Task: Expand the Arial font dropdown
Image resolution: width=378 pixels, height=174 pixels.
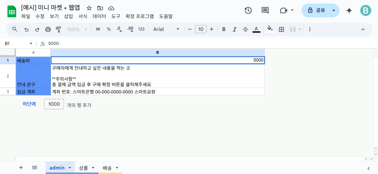Action: [166, 29]
